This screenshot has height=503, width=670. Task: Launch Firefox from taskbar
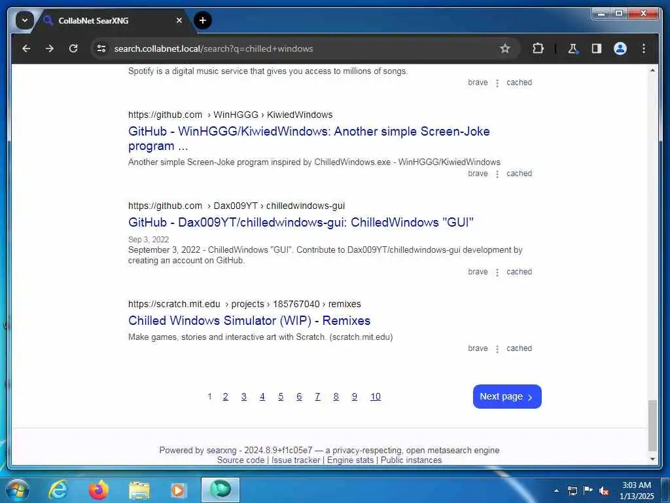tap(99, 490)
